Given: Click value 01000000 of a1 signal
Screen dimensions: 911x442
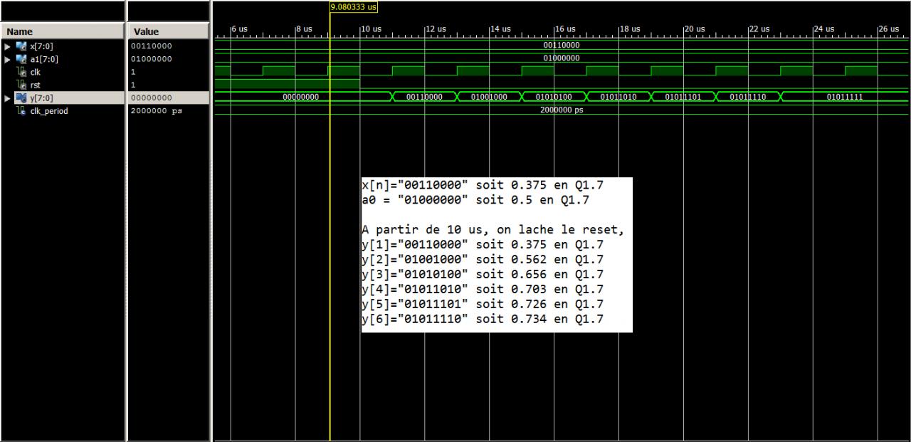Looking at the screenshot, I should tap(152, 59).
